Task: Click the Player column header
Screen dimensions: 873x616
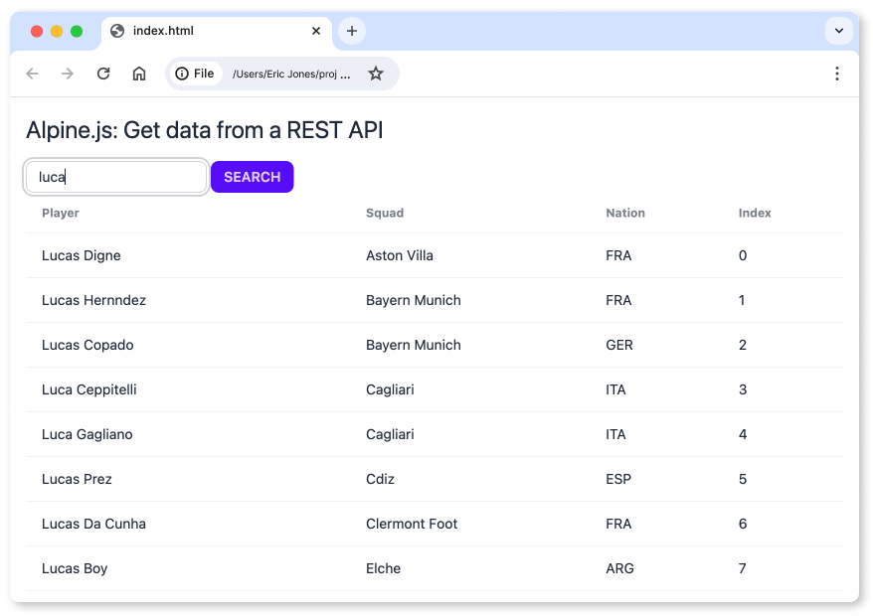Action: (x=61, y=213)
